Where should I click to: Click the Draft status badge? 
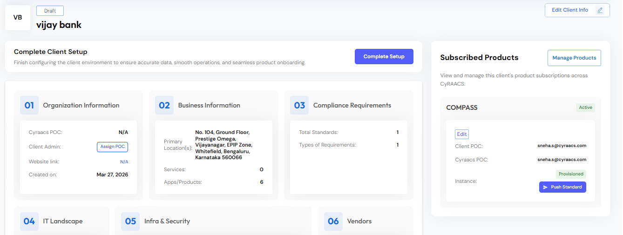pos(50,11)
